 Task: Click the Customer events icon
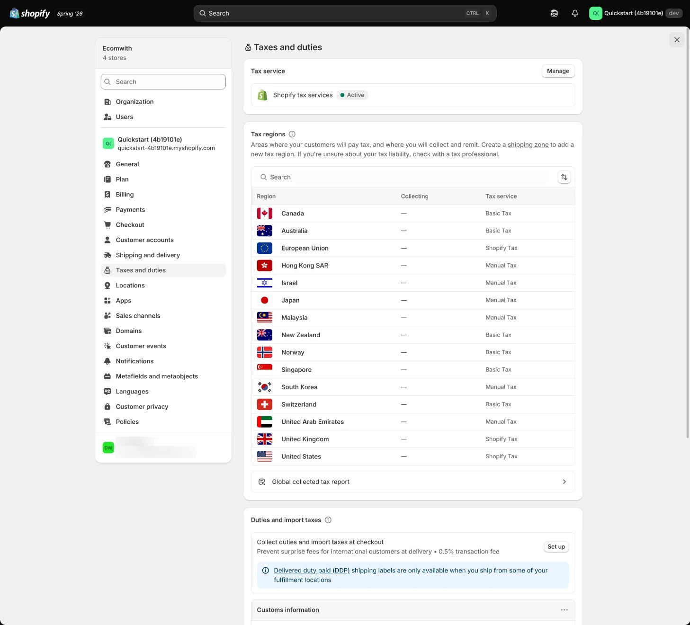point(108,346)
